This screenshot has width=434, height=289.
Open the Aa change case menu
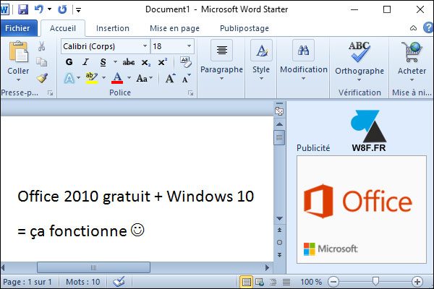click(x=145, y=78)
